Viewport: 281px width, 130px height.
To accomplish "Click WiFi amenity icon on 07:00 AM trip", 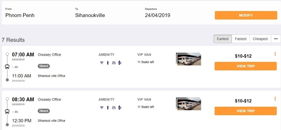I will (102, 63).
